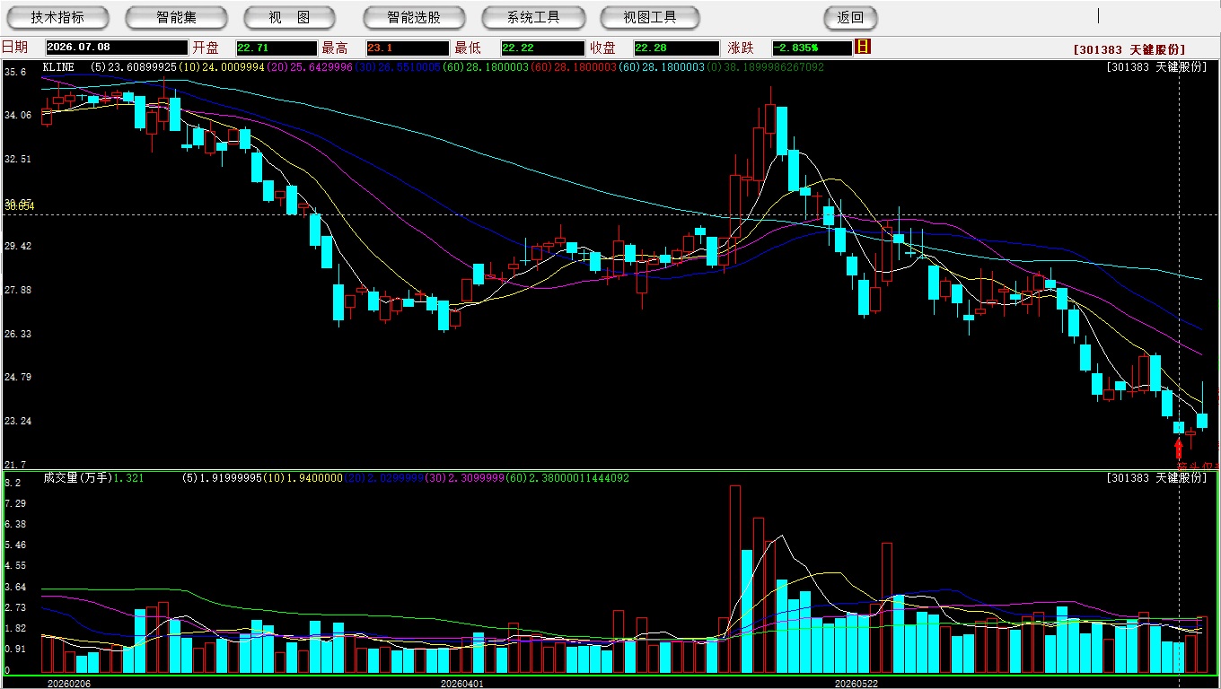Click the [301383 天键股份] label in volume panel
Image resolution: width=1221 pixels, height=689 pixels.
tap(1157, 478)
